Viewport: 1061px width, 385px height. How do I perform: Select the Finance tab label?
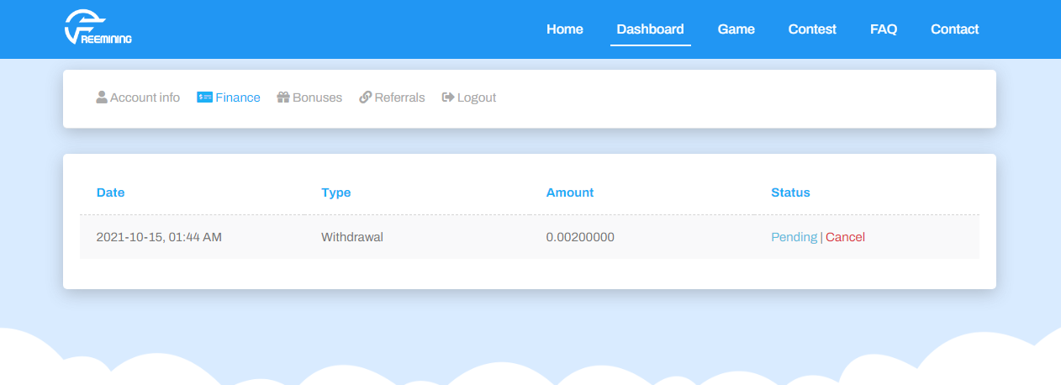(238, 98)
